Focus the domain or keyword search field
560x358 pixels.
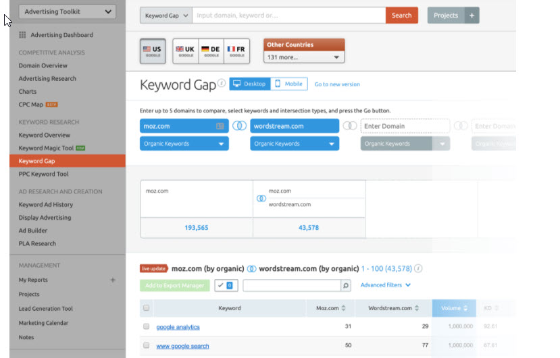click(289, 16)
